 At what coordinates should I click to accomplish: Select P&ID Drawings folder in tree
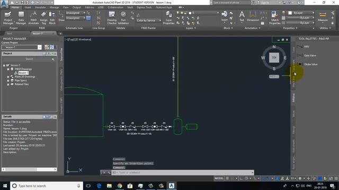tap(23, 69)
